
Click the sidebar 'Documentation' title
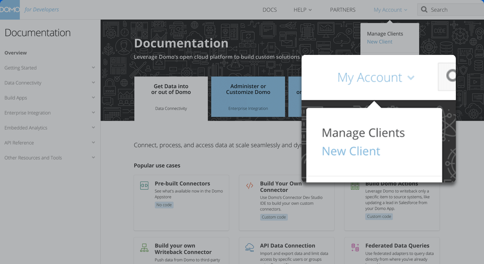click(x=37, y=32)
